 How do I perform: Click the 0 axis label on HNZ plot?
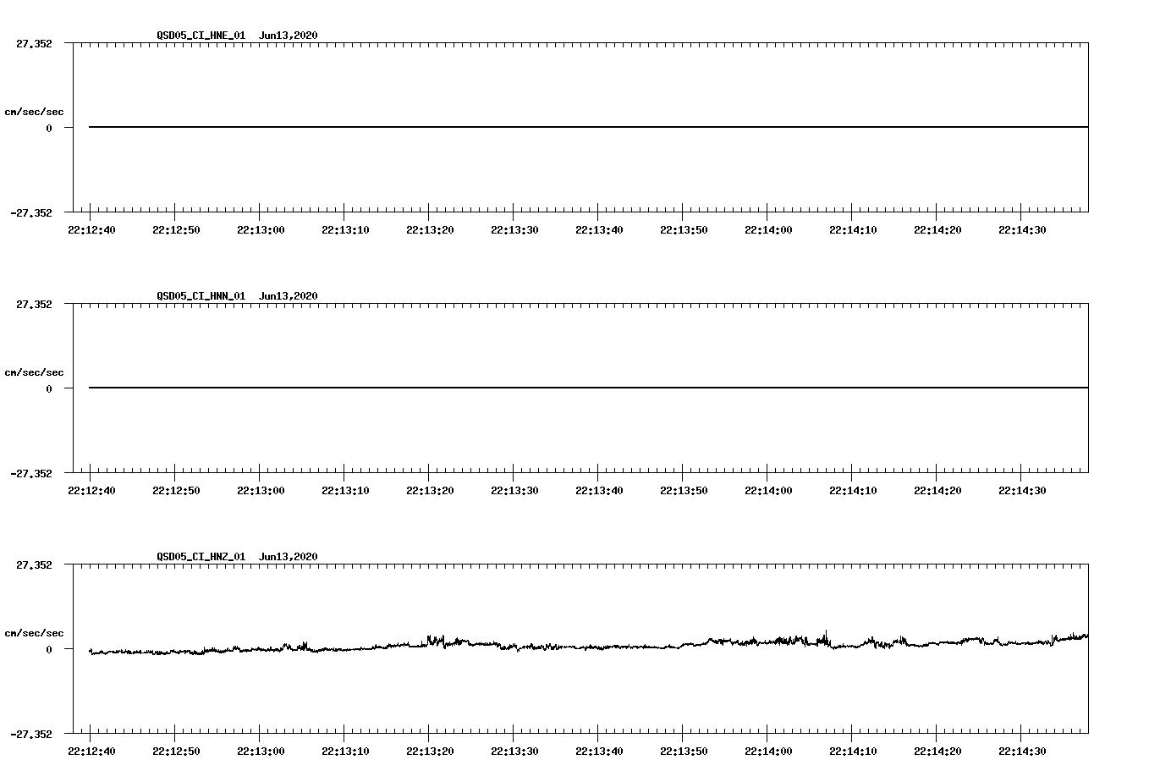click(49, 649)
